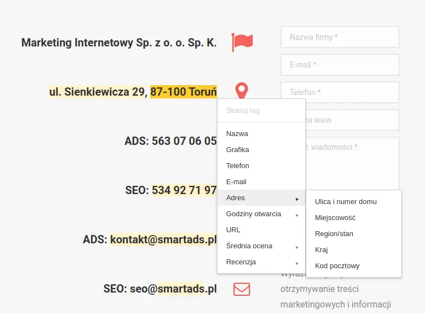The image size is (425, 313).
Task: Select URL in the context menu
Action: [233, 230]
